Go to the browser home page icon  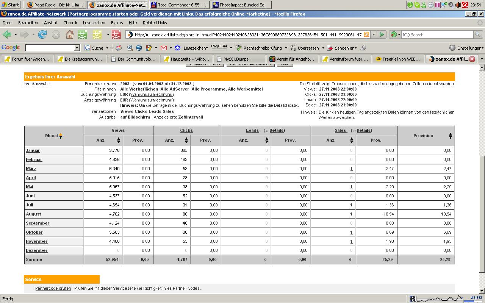[x=70, y=35]
